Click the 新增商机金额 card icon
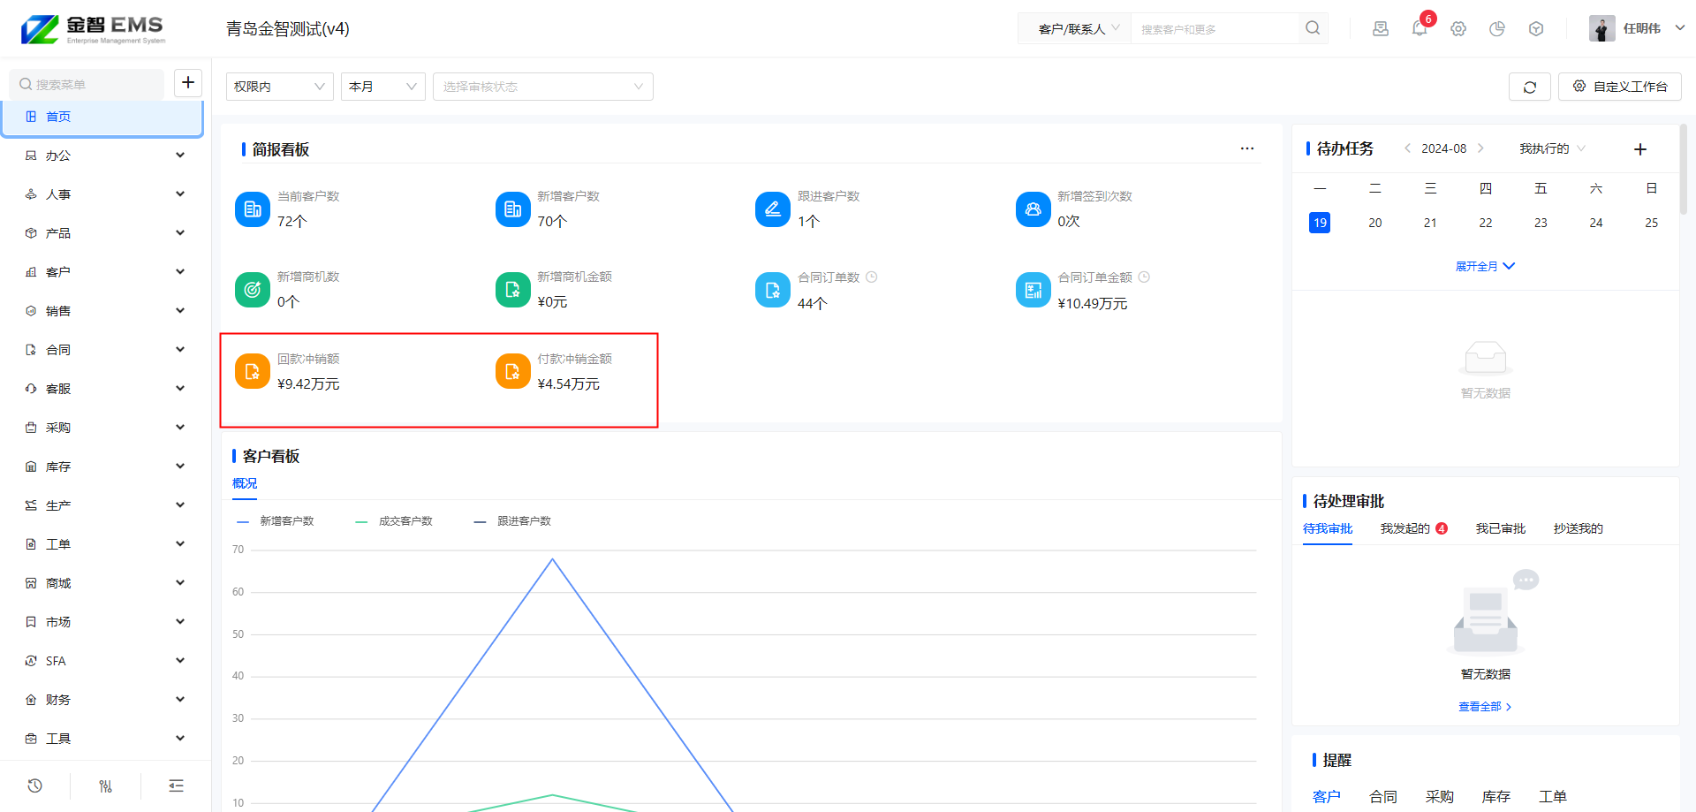Image resolution: width=1696 pixels, height=812 pixels. tap(512, 290)
